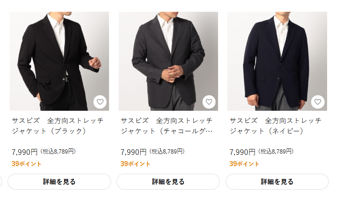Open the ジャケット(チャコールグ… product title link

[x=167, y=126]
